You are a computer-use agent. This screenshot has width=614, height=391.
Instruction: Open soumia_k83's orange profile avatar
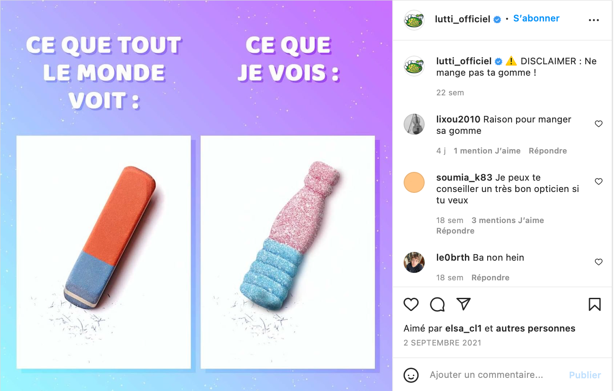414,182
